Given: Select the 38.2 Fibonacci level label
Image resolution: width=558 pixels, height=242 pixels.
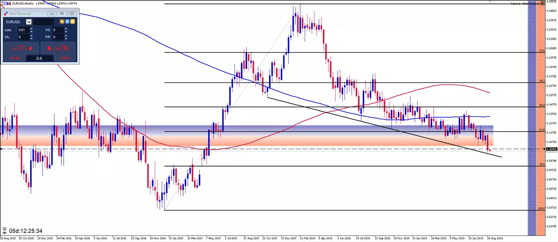Looking at the screenshot, I should click(542, 81).
